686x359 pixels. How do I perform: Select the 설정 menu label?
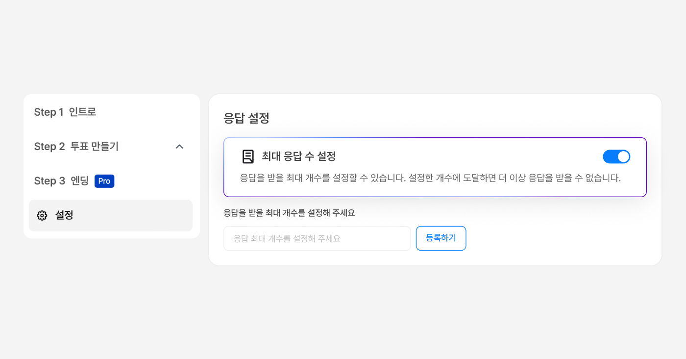[64, 215]
